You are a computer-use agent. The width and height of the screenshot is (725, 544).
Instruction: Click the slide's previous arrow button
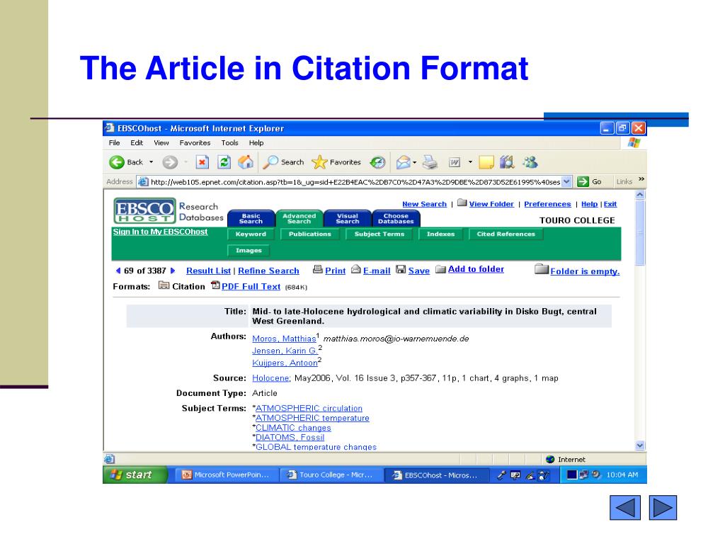click(624, 507)
